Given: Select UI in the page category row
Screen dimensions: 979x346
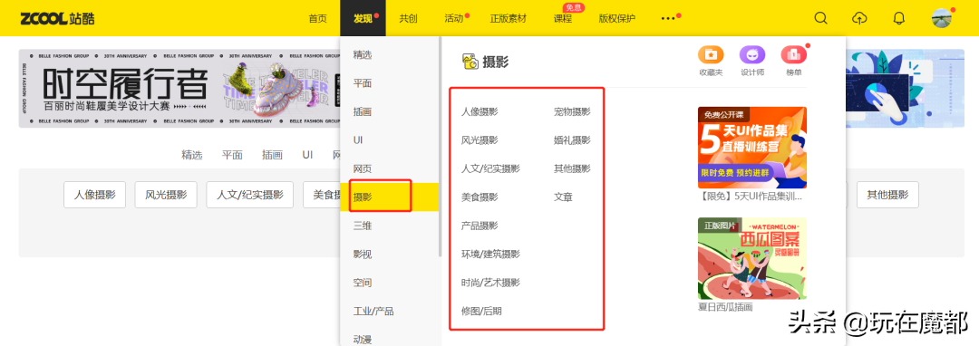Looking at the screenshot, I should [x=308, y=155].
